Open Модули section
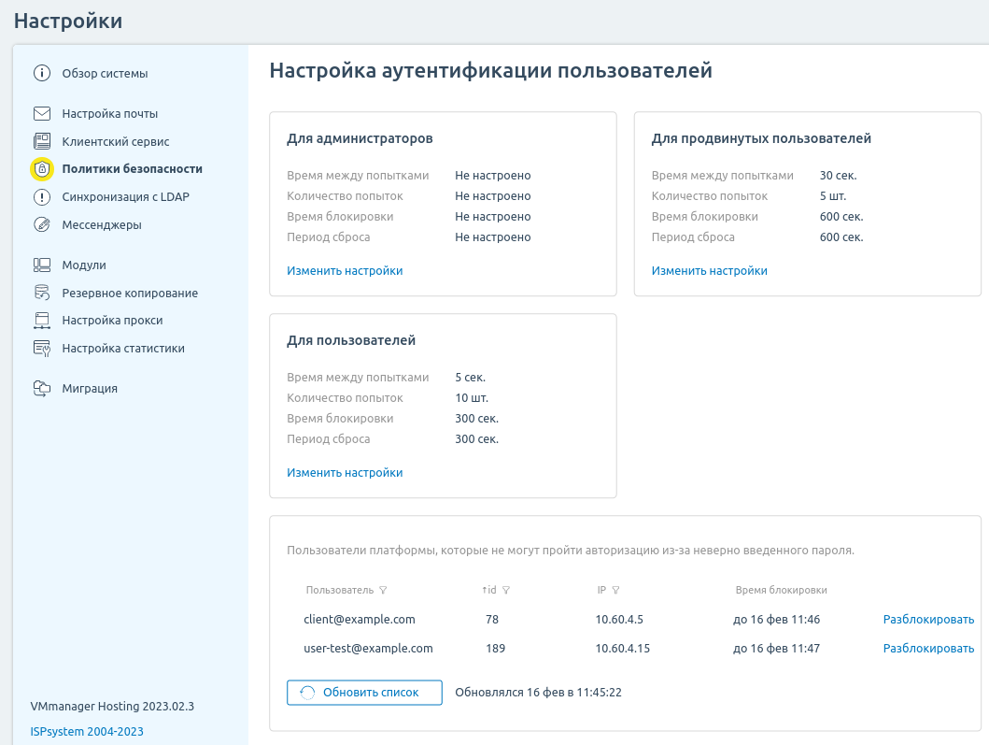The image size is (989, 745). [x=84, y=265]
